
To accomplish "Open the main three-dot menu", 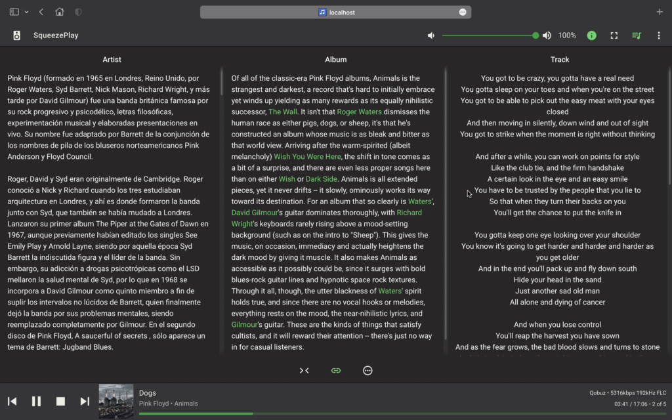I will [x=659, y=35].
